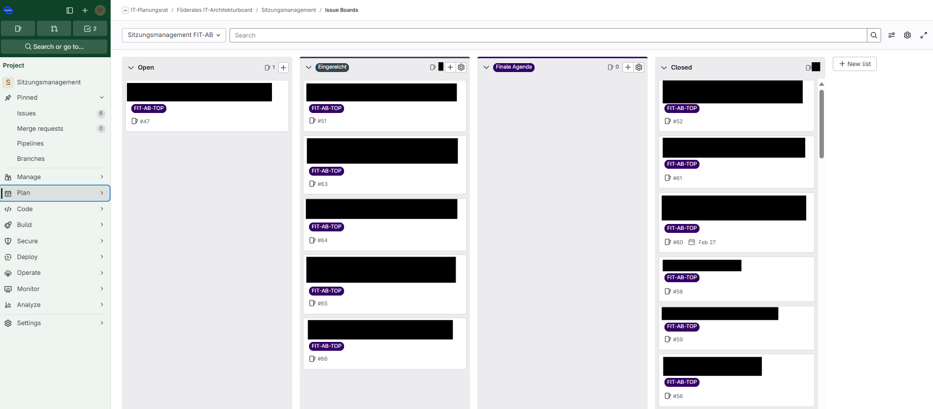Screen dimensions: 933x409
Task: Add new issue to Finale Agenda list
Action: (x=628, y=67)
